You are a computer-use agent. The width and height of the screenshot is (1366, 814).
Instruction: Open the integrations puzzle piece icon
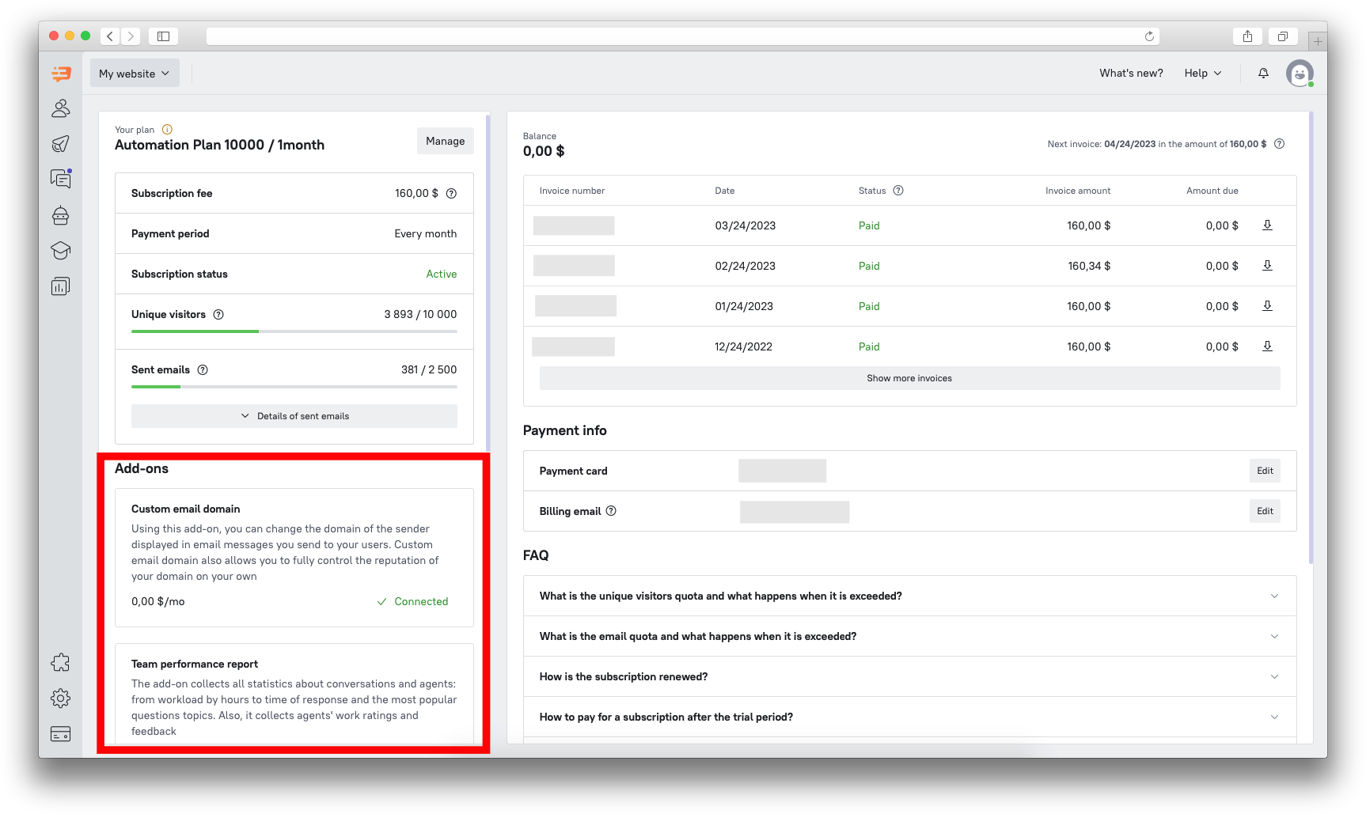tap(61, 663)
